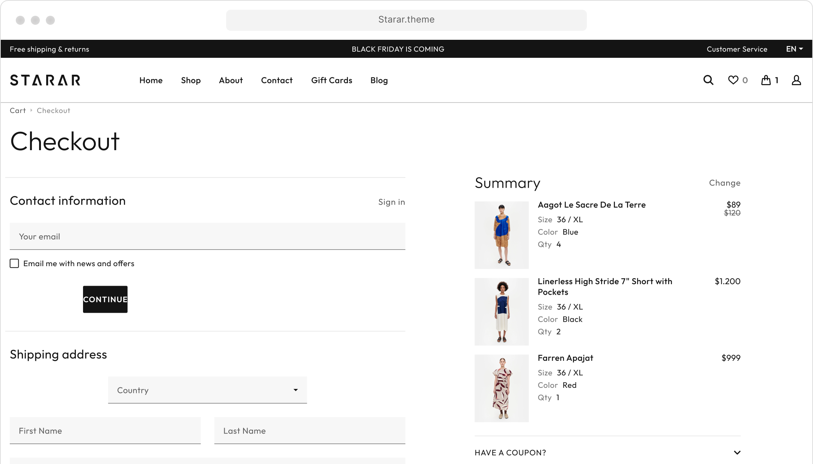Screen dimensions: 813x464
Task: Open the Farren Apajat dress thumbnail
Action: tap(501, 388)
